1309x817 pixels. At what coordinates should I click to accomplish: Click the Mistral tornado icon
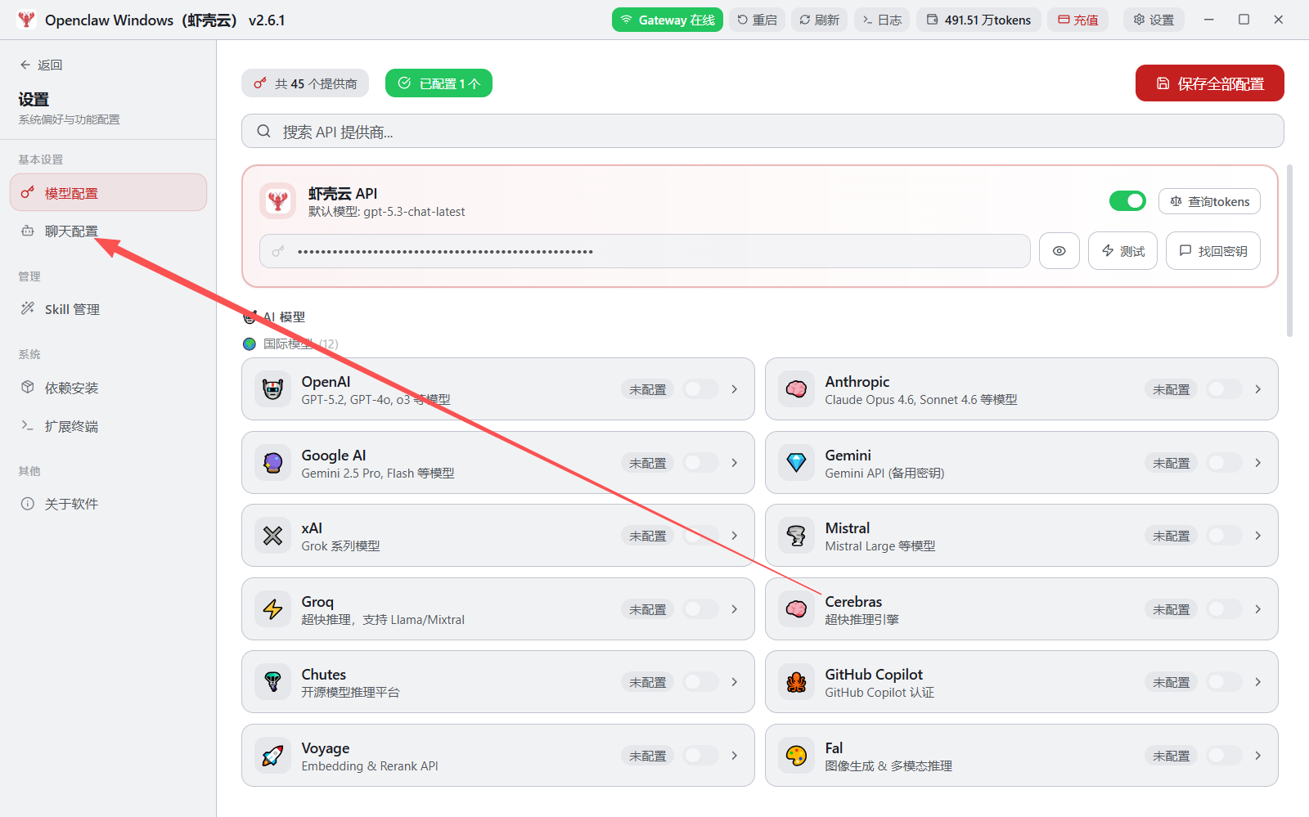(796, 536)
